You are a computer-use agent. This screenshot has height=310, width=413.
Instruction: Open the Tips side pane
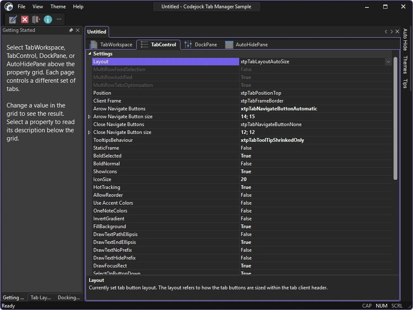pyautogui.click(x=405, y=83)
